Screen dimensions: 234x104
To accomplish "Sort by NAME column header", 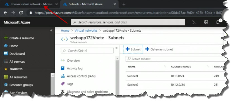I will pyautogui.click(x=132, y=67).
